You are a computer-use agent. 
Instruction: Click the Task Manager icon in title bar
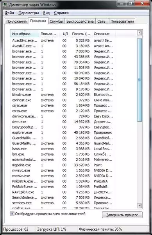(x=5, y=4)
